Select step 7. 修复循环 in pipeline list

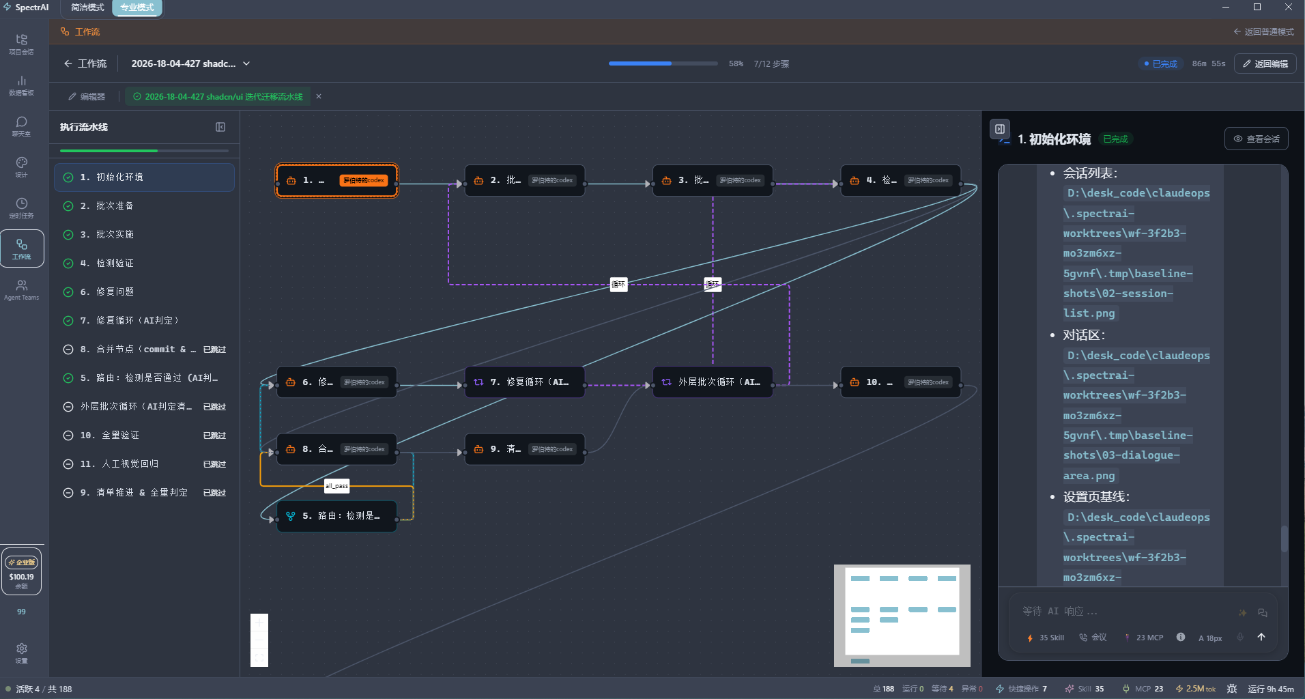130,320
